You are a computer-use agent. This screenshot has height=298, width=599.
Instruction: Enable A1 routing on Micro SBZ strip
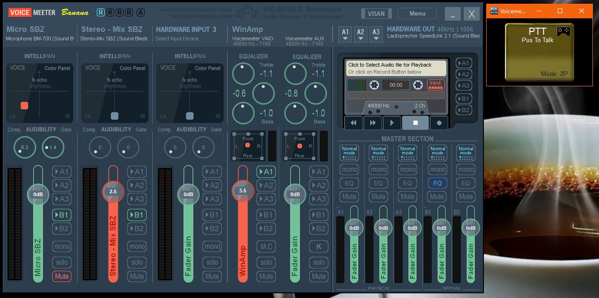coord(62,172)
